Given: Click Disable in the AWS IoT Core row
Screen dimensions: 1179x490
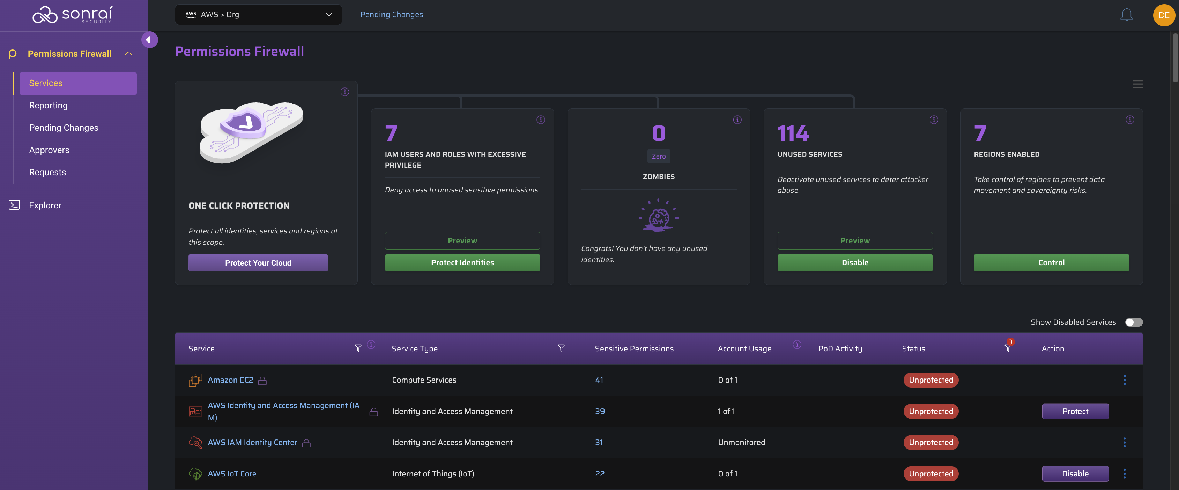Looking at the screenshot, I should point(1075,474).
